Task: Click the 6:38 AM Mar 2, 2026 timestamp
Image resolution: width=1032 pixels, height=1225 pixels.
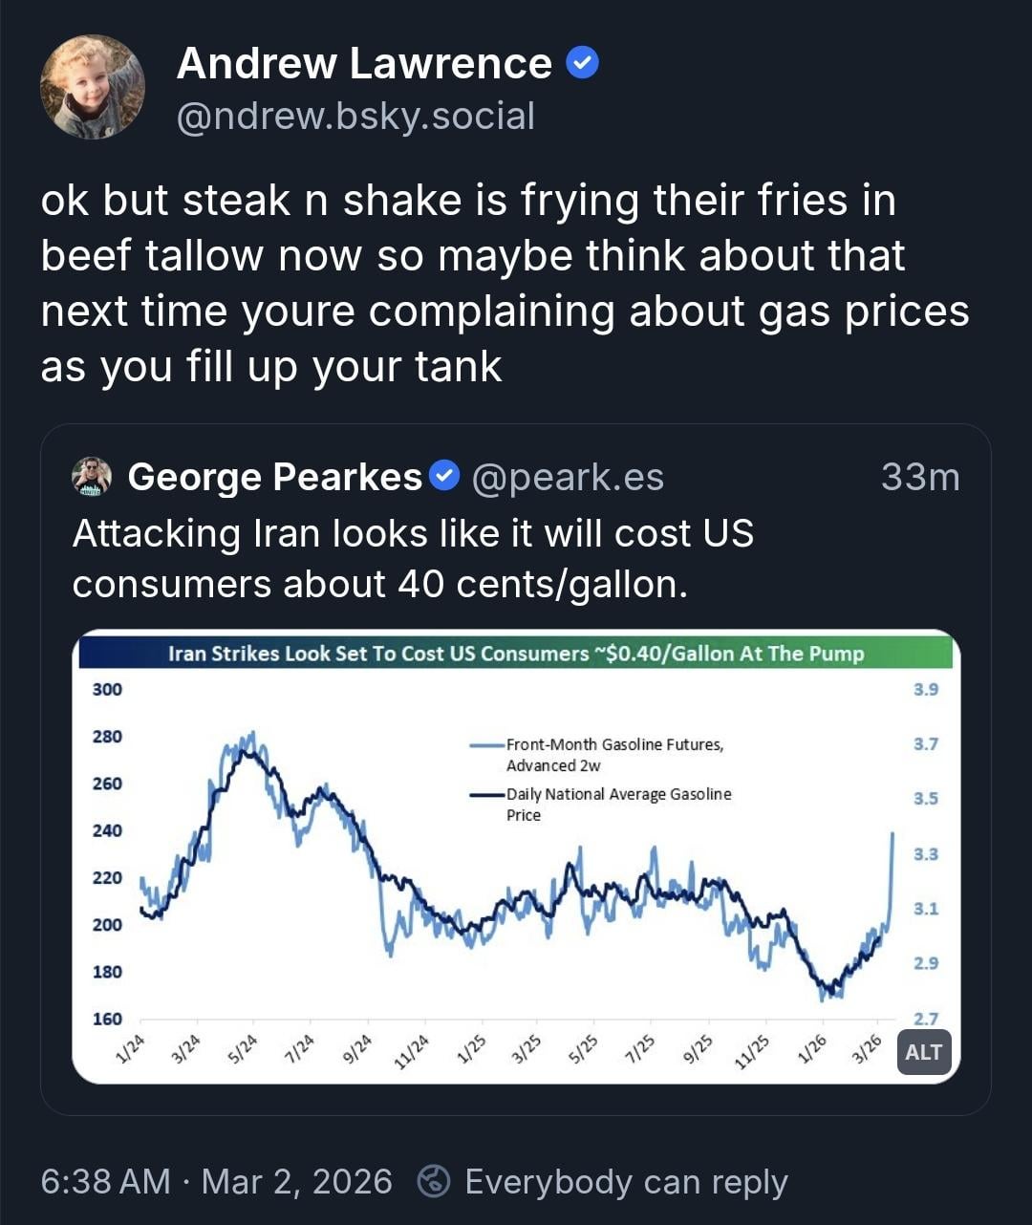Action: [216, 1182]
